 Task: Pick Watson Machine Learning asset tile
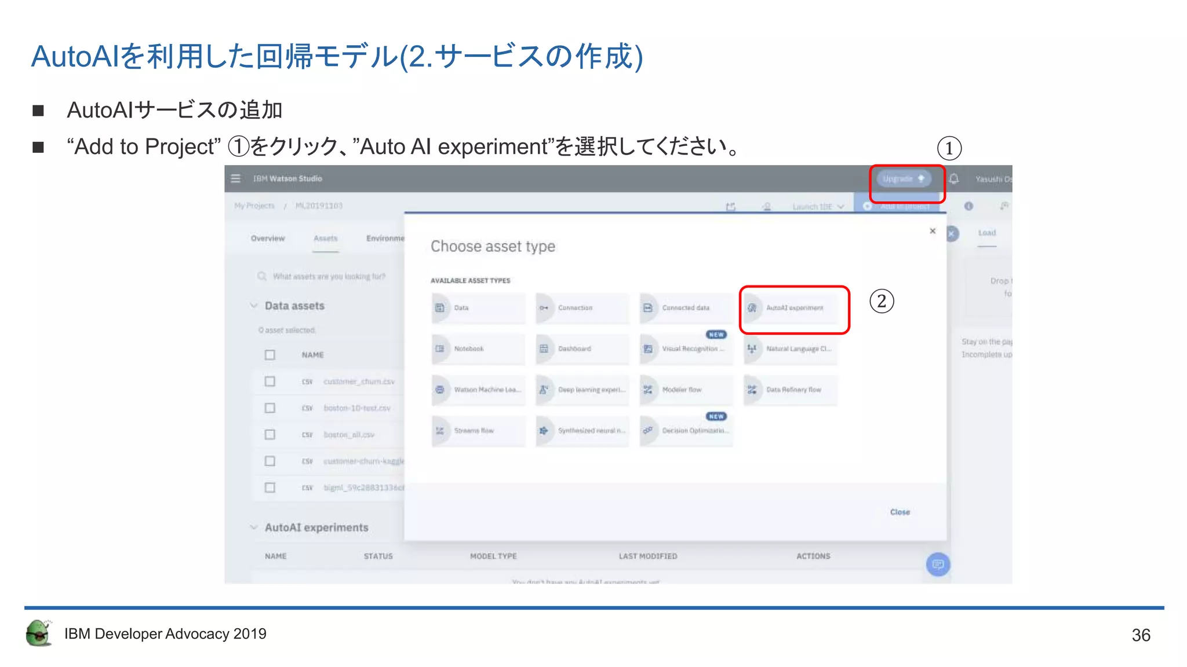pos(478,390)
